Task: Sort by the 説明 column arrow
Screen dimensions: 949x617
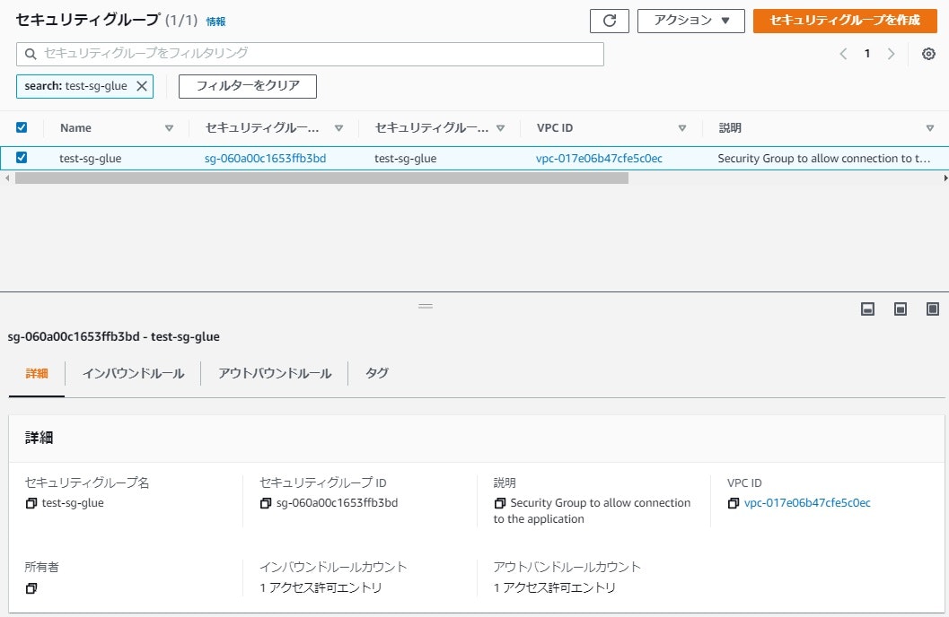Action: [x=929, y=128]
